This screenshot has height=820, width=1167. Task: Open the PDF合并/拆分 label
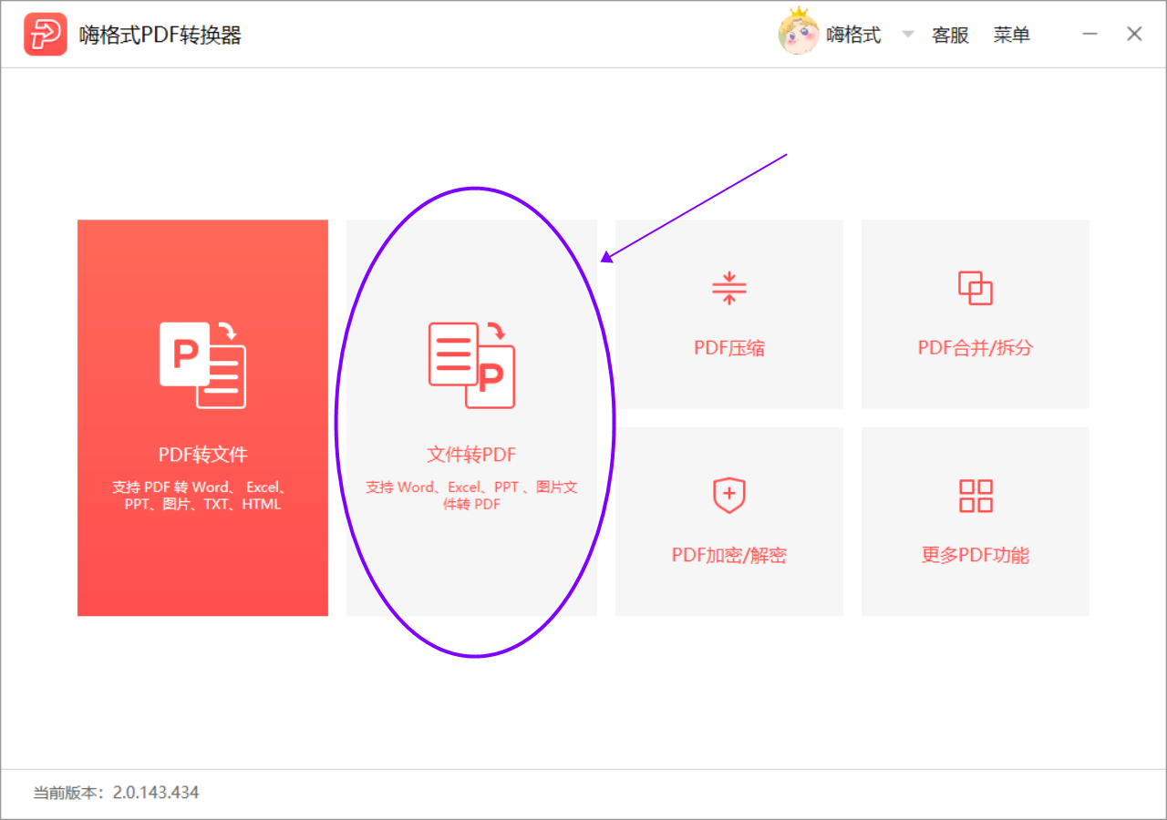click(975, 348)
